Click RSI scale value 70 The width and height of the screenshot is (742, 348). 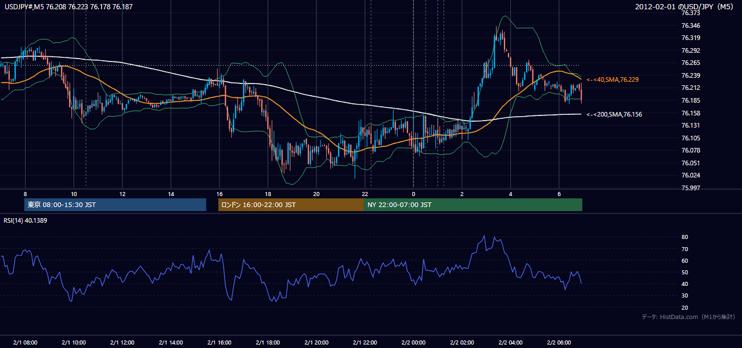pyautogui.click(x=685, y=249)
